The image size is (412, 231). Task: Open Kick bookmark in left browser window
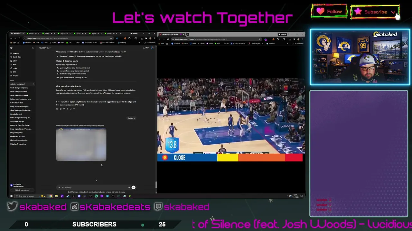pos(69,43)
